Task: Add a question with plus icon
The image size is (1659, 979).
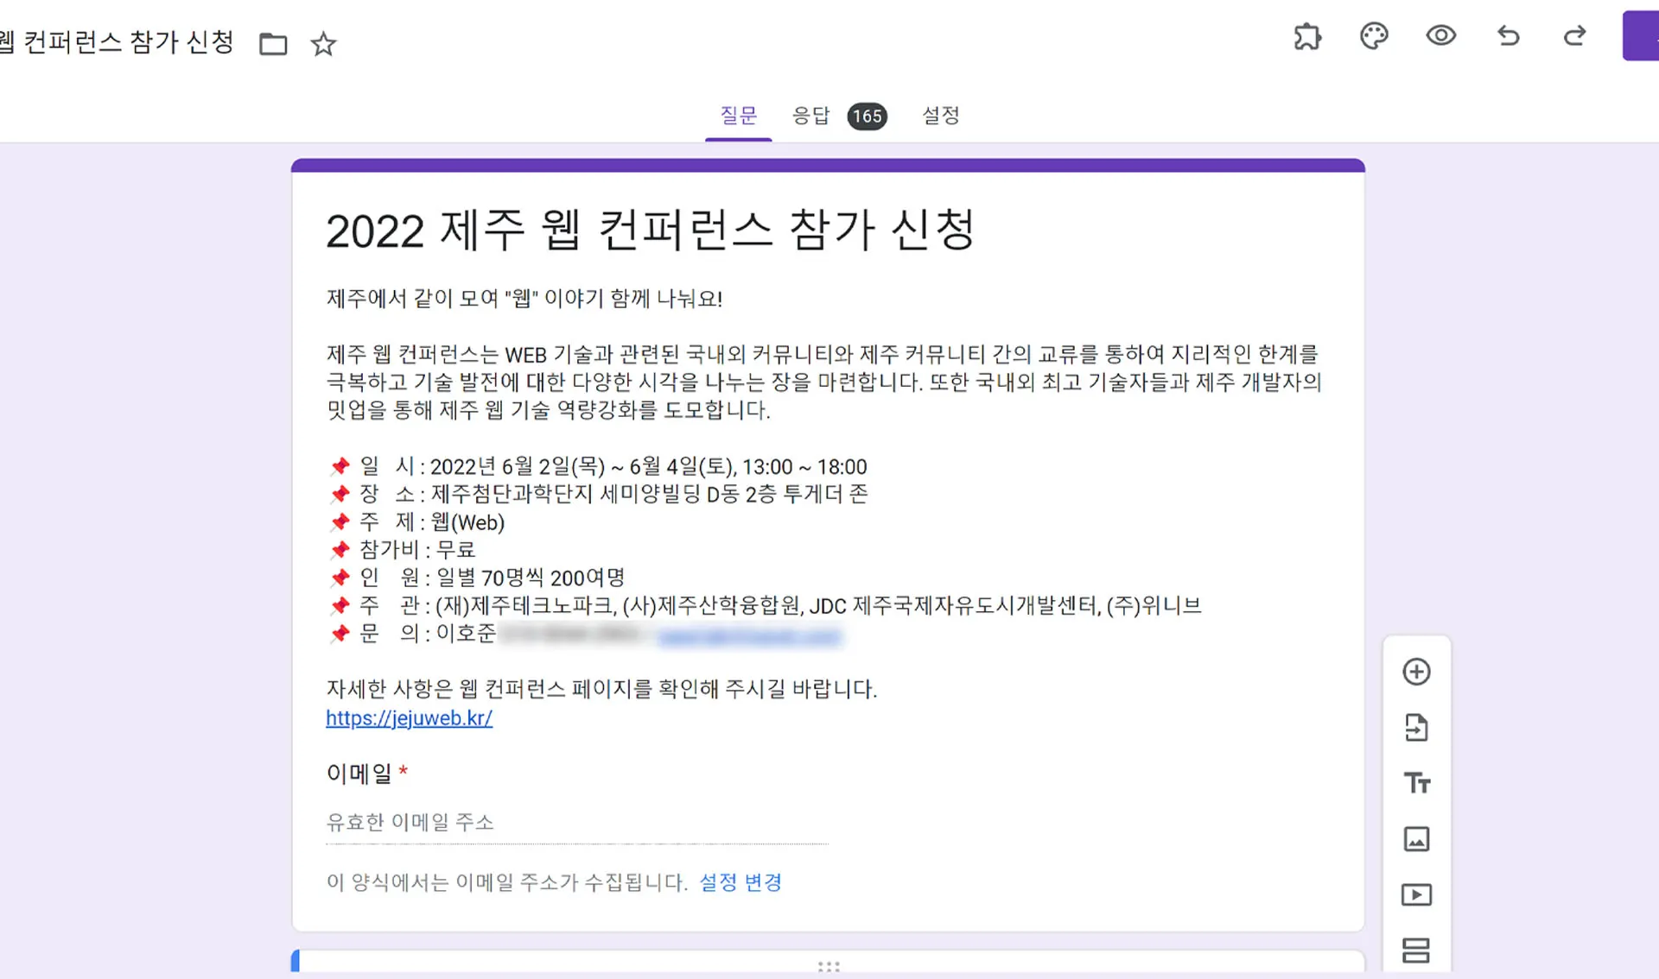Action: (1416, 672)
